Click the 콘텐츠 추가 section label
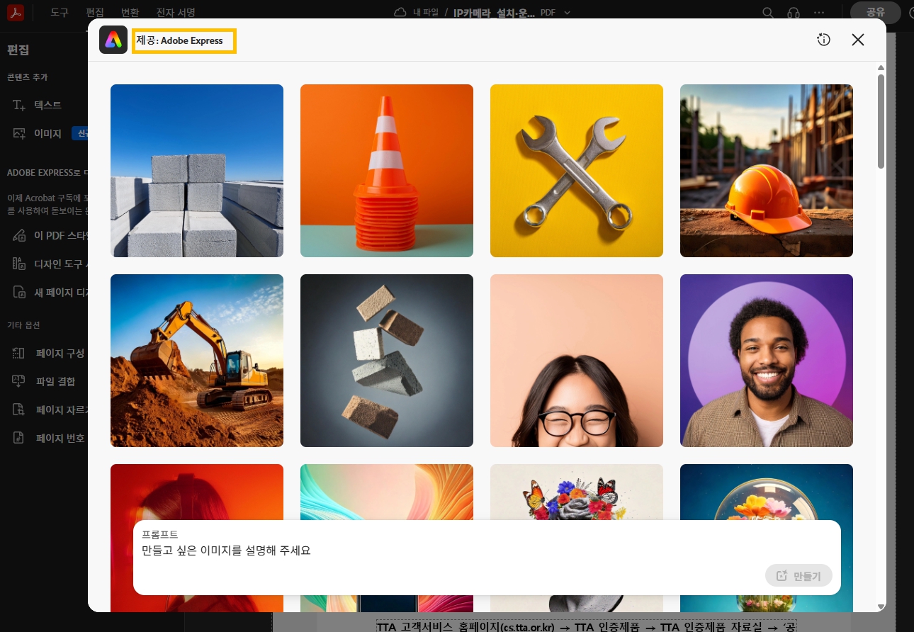914x632 pixels. (x=28, y=77)
